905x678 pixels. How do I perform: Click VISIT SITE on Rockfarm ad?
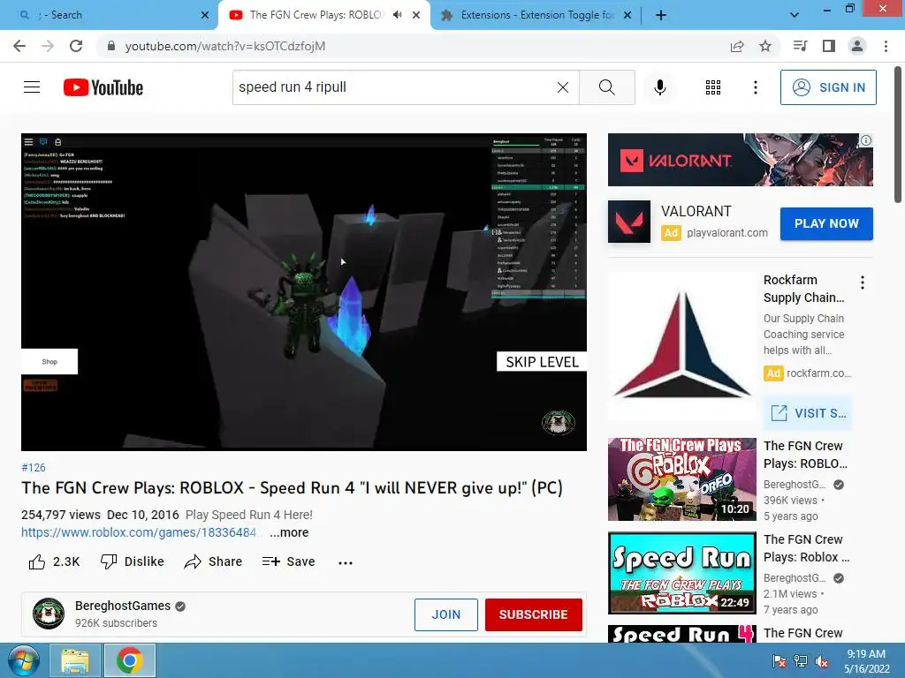[x=808, y=413]
